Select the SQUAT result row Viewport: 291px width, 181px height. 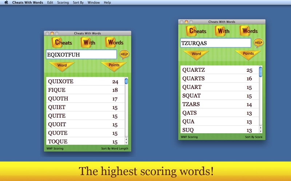(x=220, y=96)
